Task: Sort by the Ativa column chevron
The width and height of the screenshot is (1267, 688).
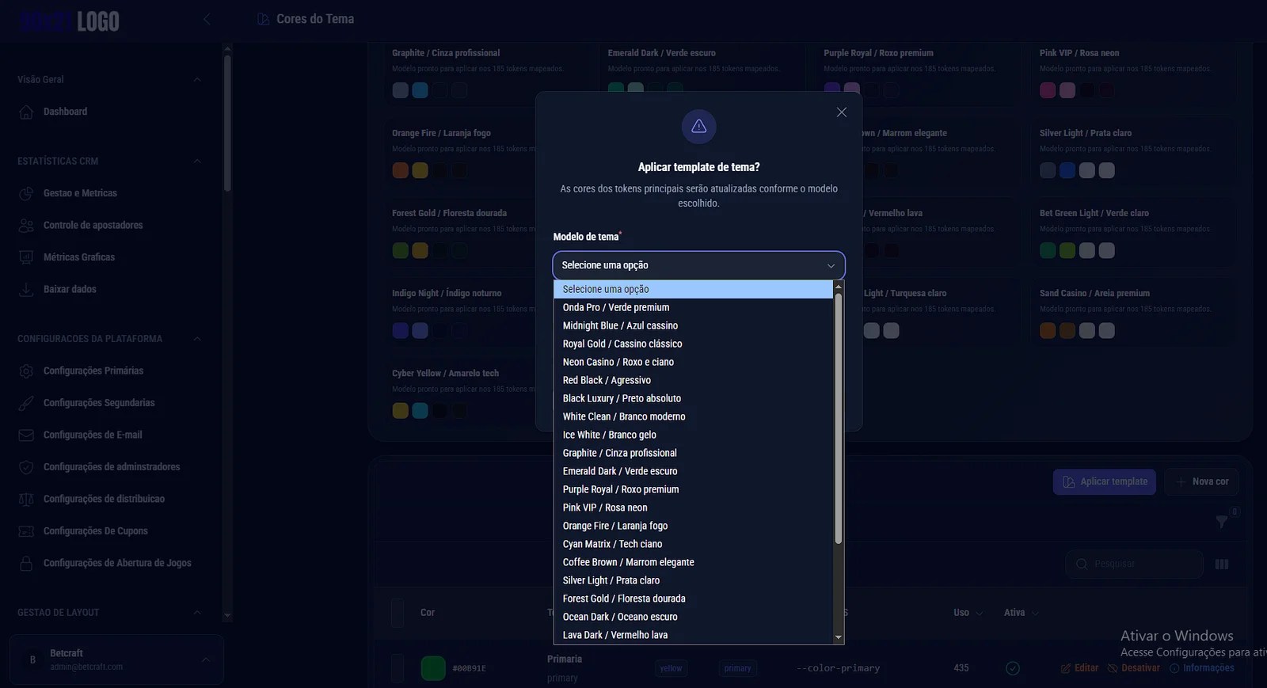Action: (1035, 613)
